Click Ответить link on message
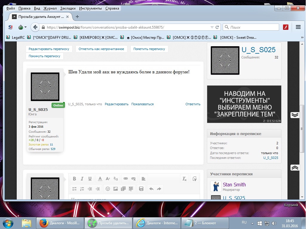Viewport: 306px width, 229px height. coord(193,104)
